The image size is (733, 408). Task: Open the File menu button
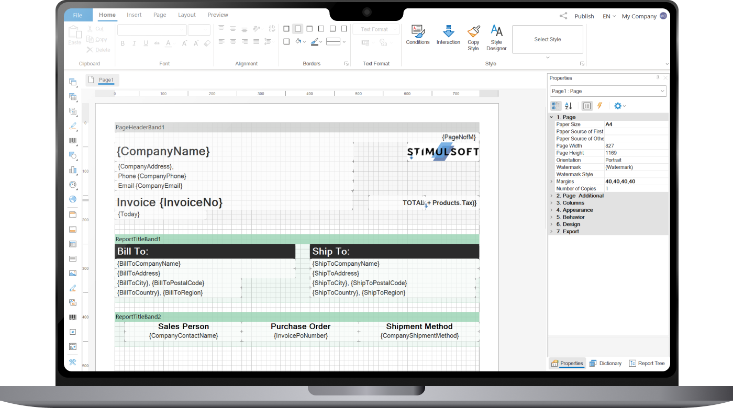pos(78,15)
